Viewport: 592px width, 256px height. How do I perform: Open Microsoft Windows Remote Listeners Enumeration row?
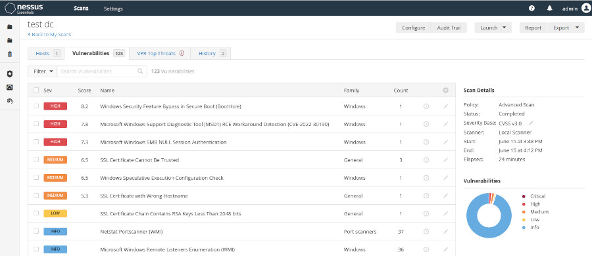tap(241, 249)
